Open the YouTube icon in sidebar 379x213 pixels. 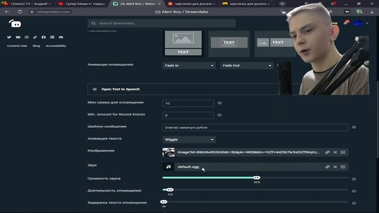click(18, 37)
